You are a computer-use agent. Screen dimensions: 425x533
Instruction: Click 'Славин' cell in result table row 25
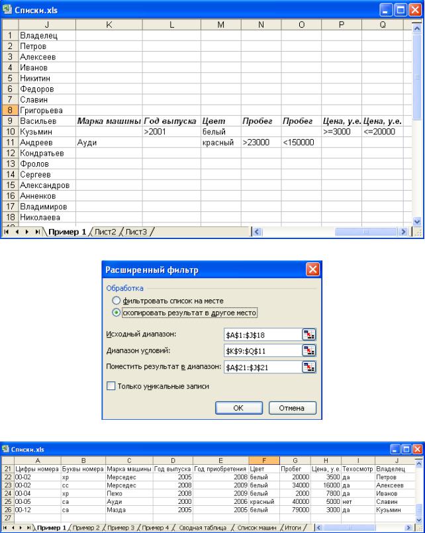click(395, 501)
